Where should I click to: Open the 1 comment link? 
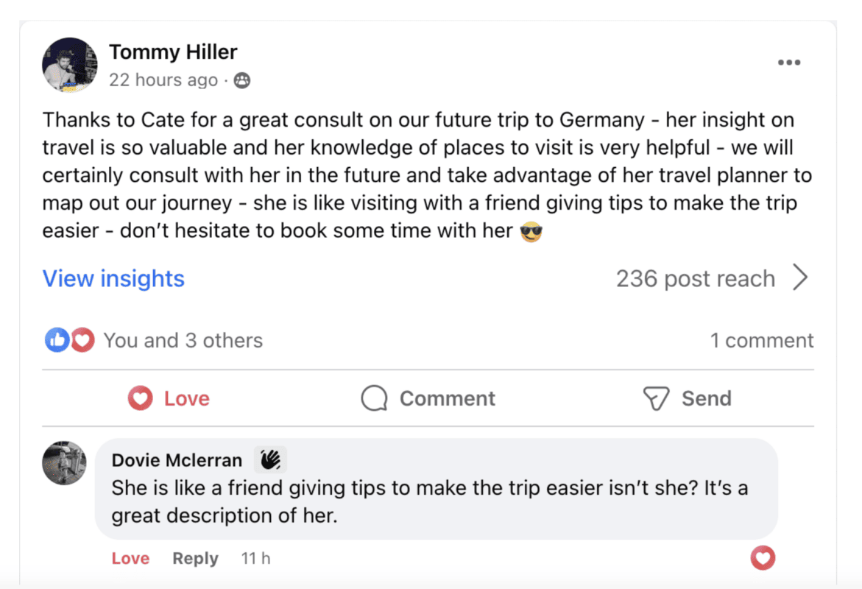click(x=761, y=341)
